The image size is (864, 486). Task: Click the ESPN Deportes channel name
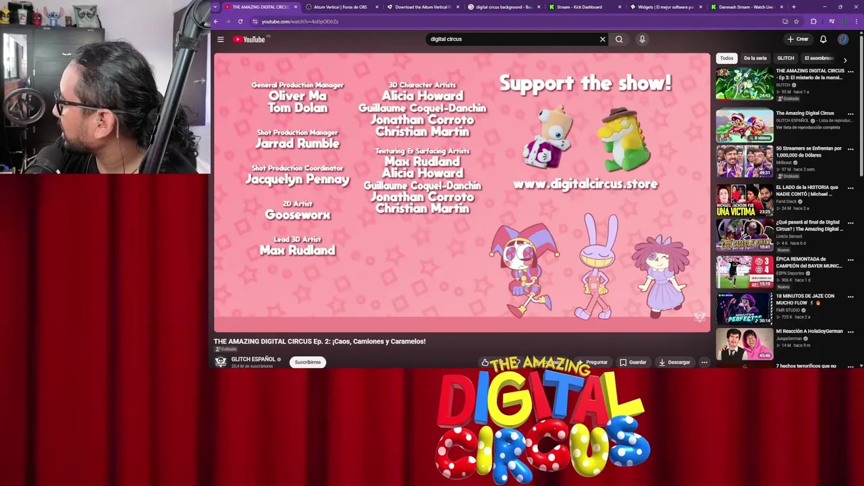tap(791, 273)
